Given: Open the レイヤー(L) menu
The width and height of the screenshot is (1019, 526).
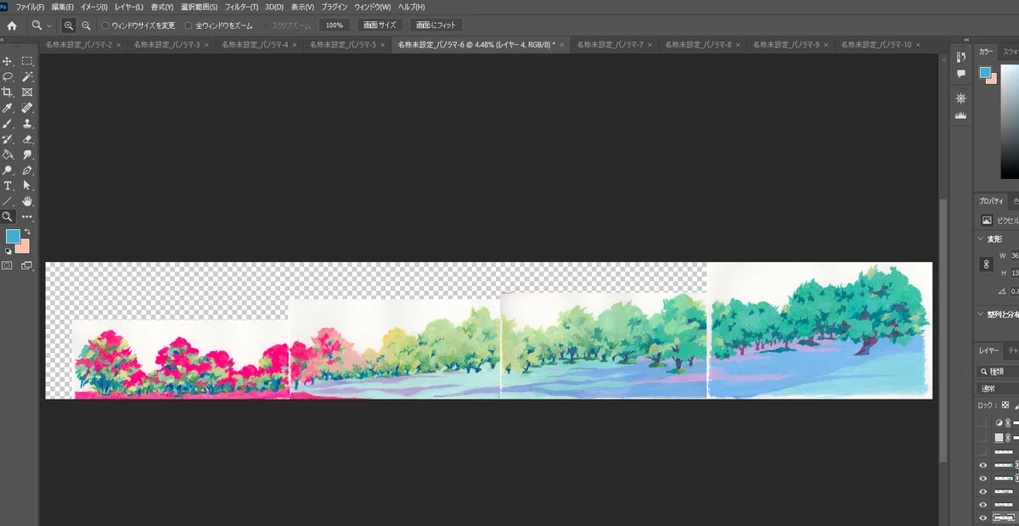Looking at the screenshot, I should coord(129,7).
